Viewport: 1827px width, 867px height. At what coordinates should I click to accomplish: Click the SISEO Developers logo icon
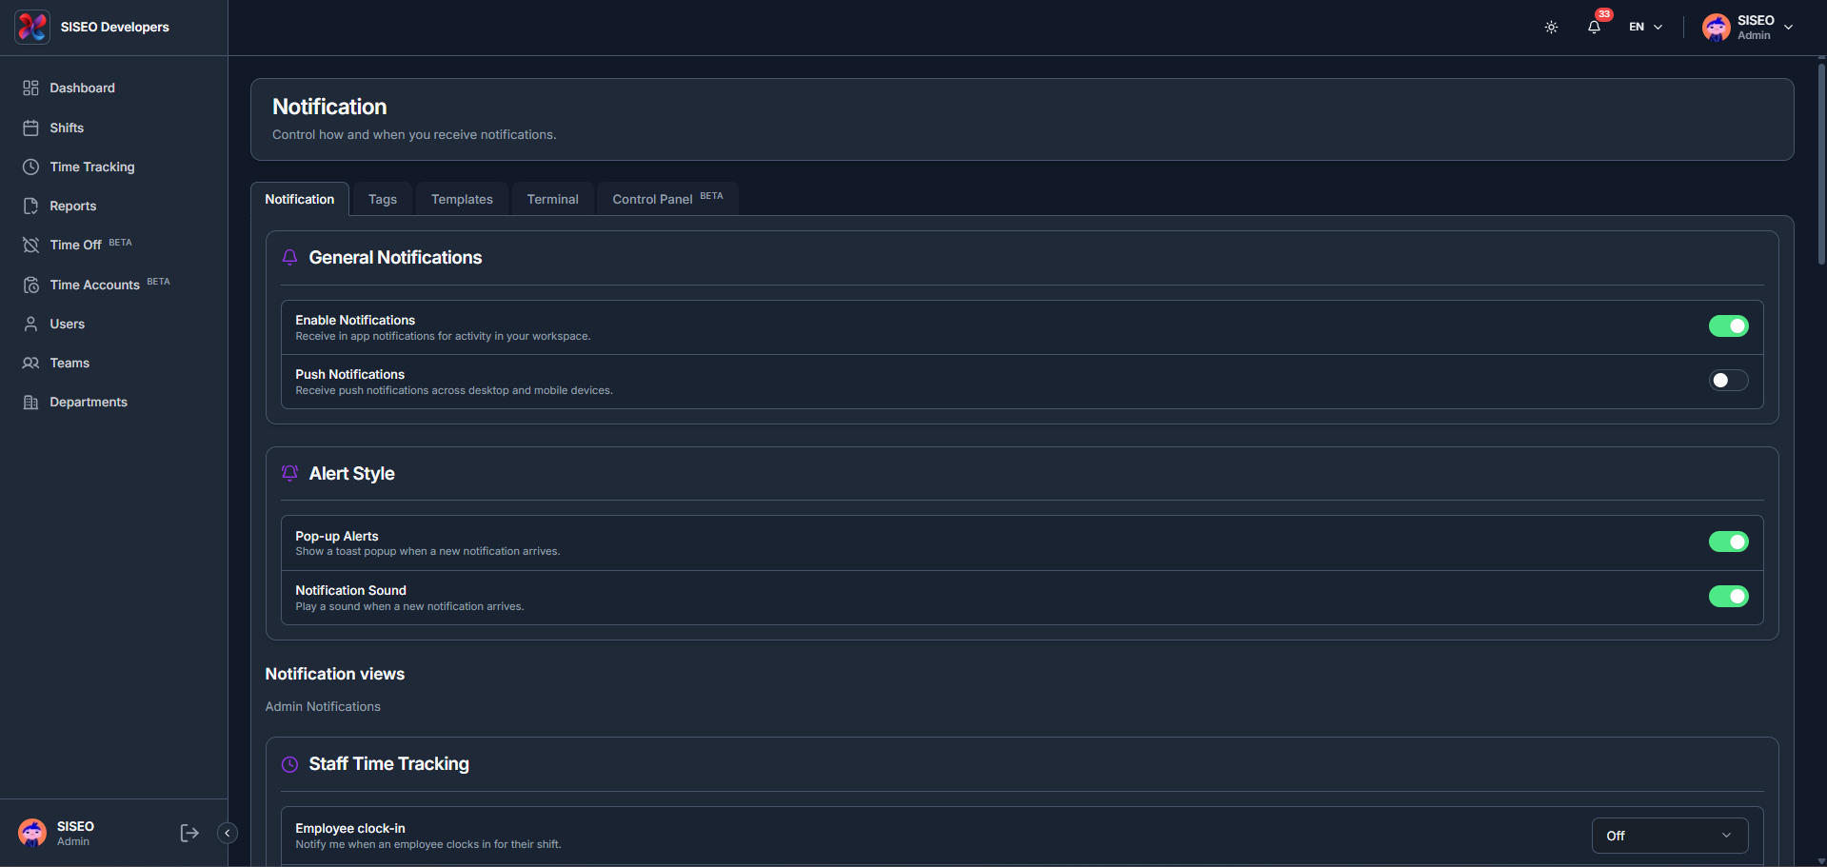pos(32,27)
